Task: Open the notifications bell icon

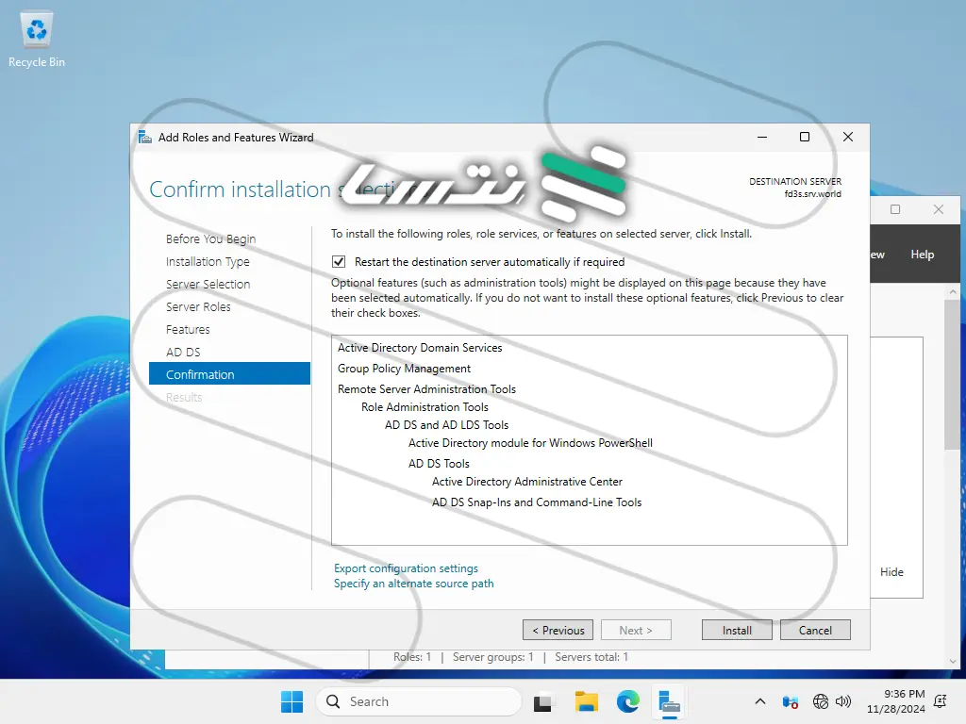Action: click(940, 701)
